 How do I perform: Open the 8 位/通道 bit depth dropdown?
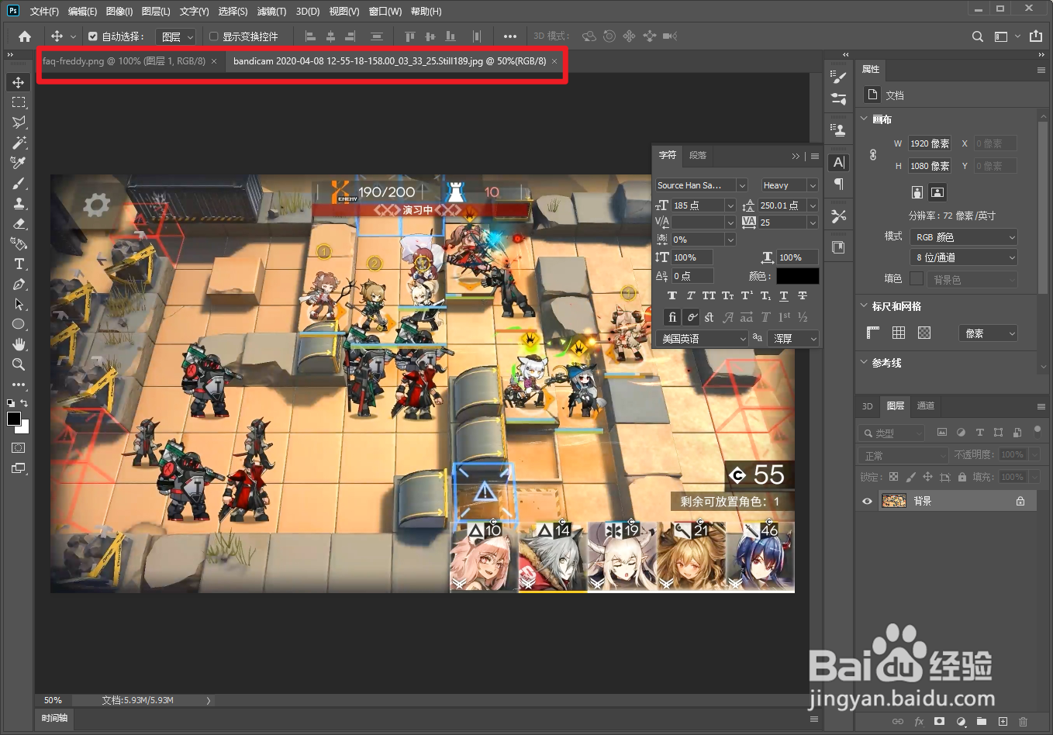click(963, 257)
